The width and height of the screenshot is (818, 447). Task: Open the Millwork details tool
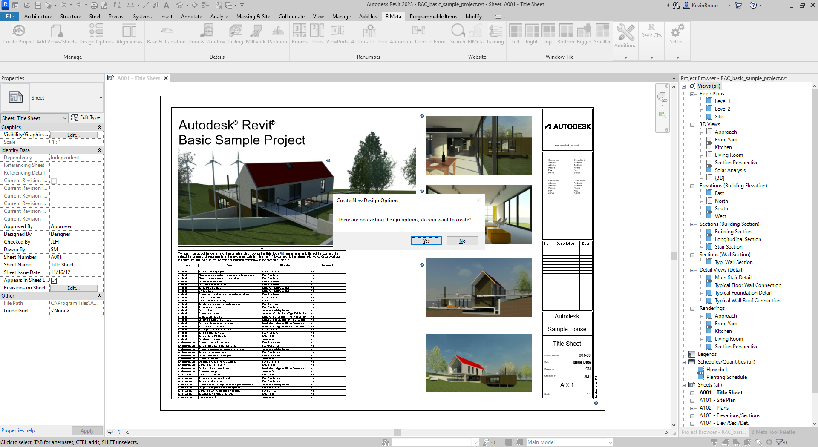coord(256,34)
